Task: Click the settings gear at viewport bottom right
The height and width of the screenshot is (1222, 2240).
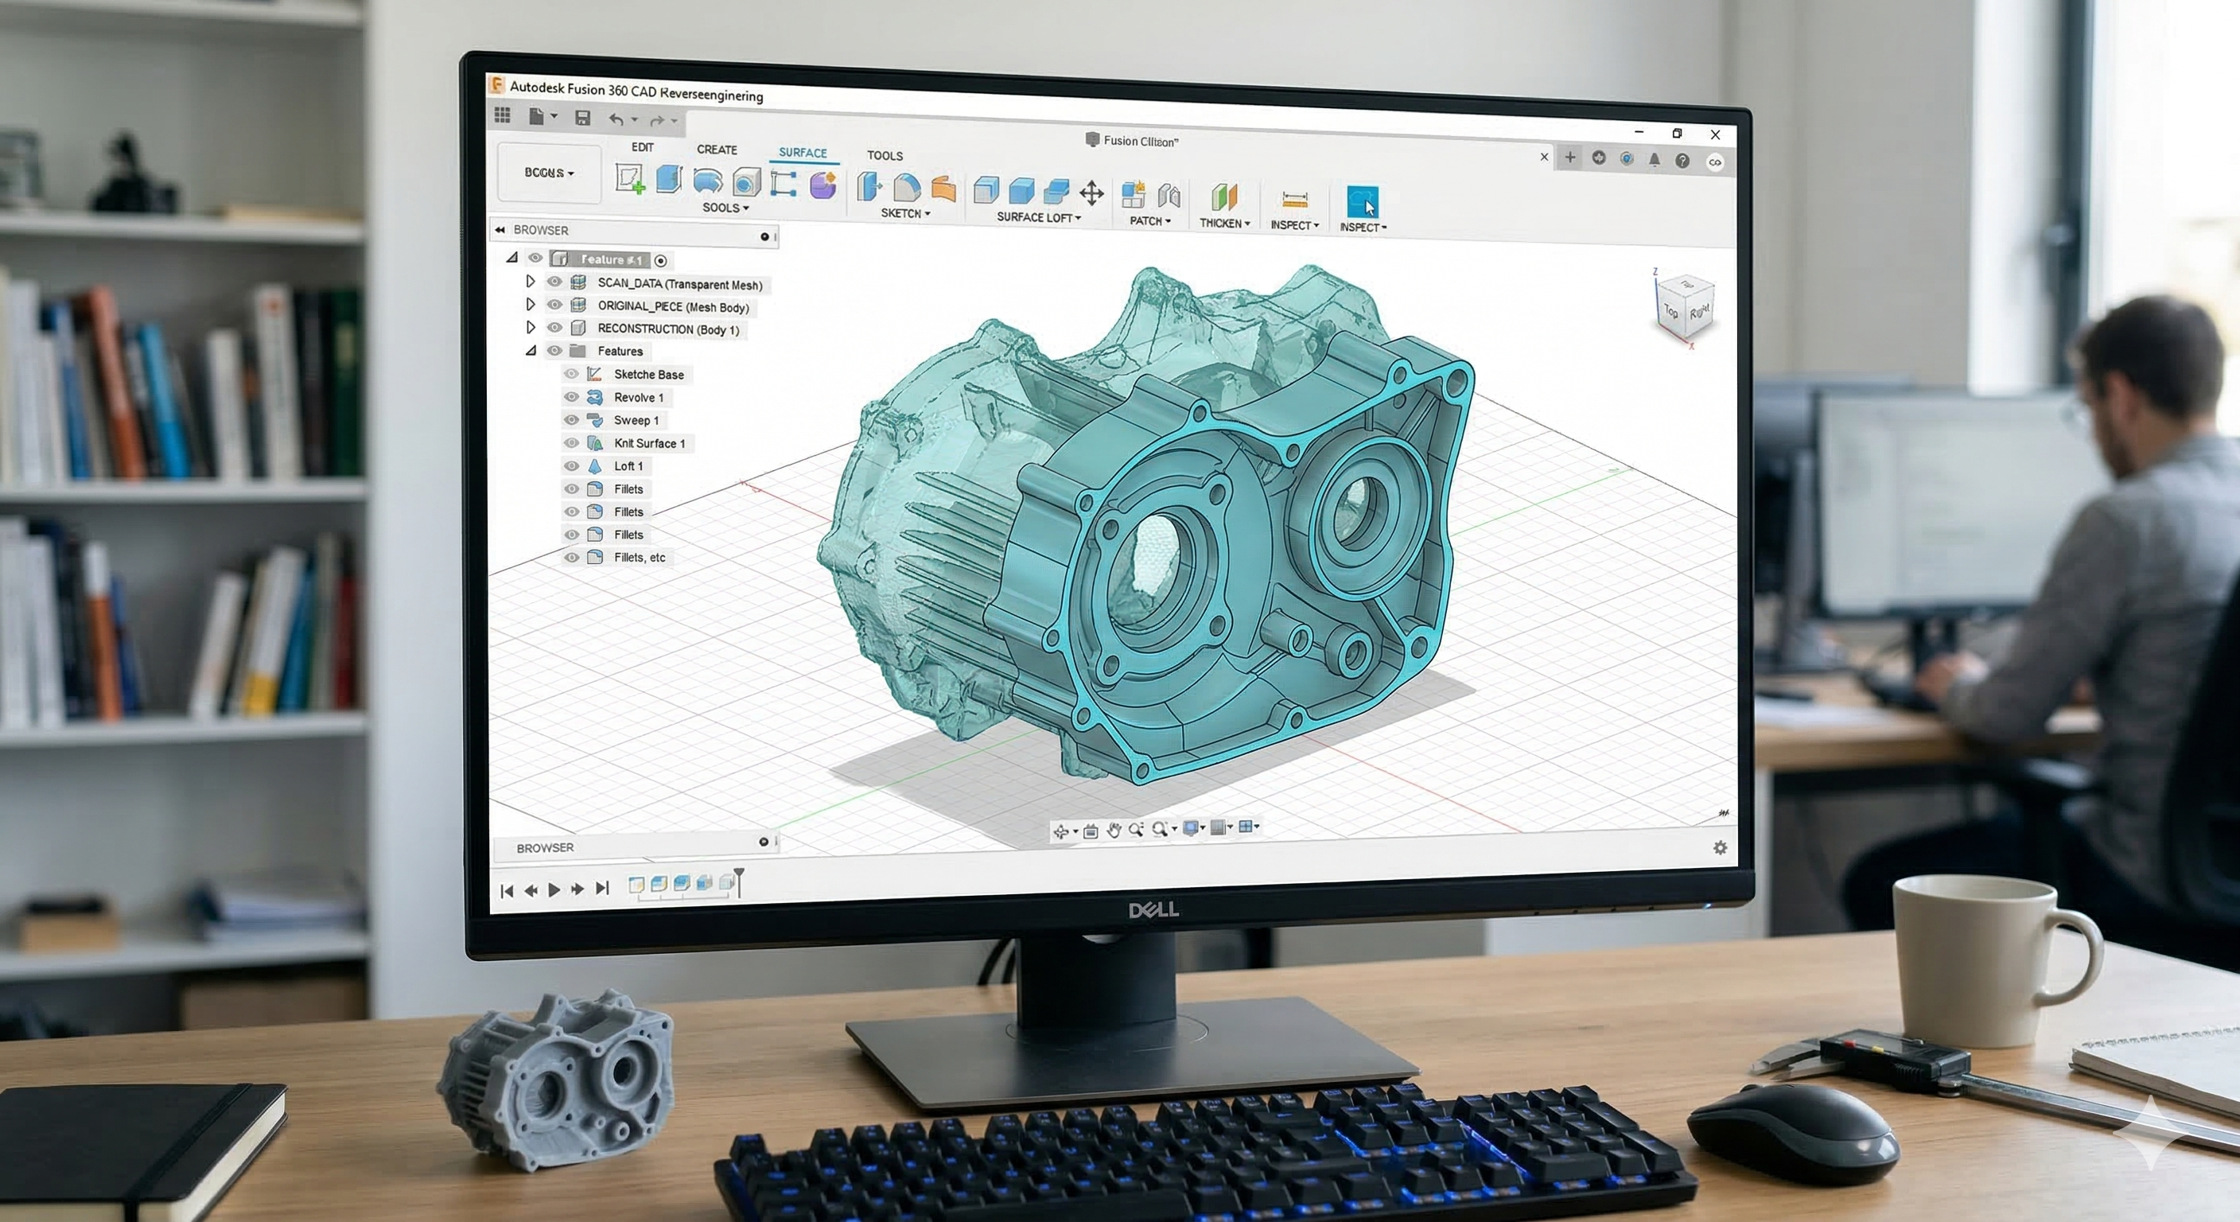Action: pyautogui.click(x=1719, y=847)
